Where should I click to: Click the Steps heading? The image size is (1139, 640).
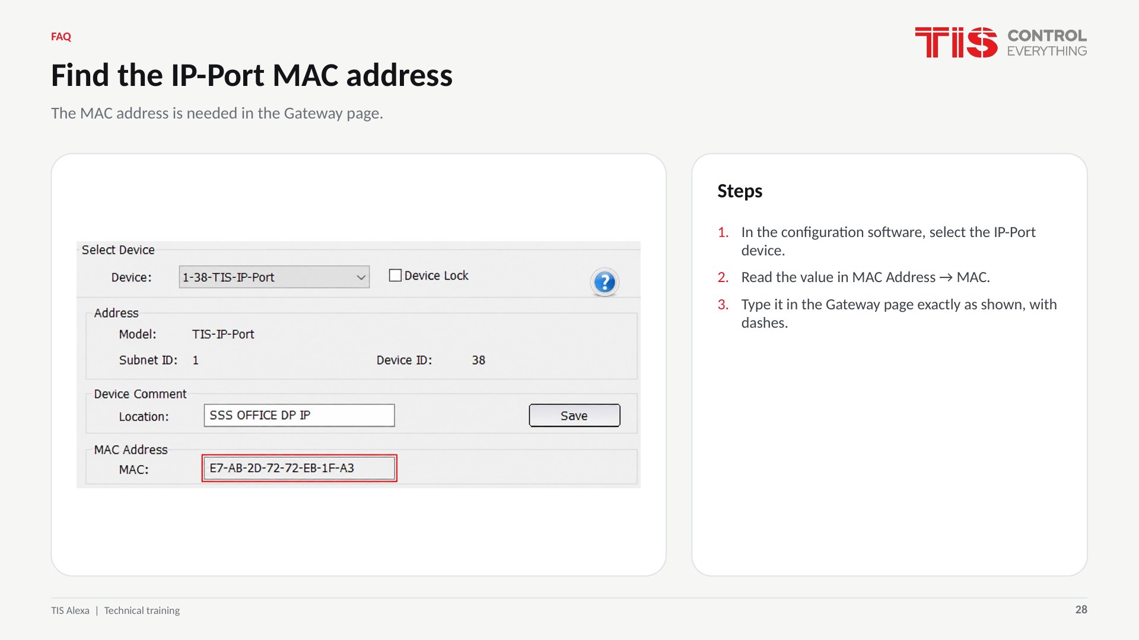pyautogui.click(x=740, y=191)
